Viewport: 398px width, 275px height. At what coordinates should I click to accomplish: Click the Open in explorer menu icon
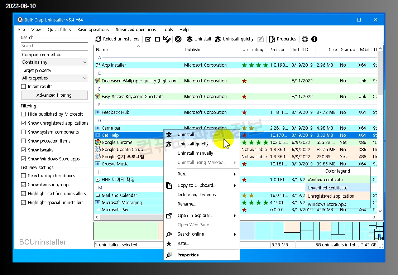pos(169,216)
